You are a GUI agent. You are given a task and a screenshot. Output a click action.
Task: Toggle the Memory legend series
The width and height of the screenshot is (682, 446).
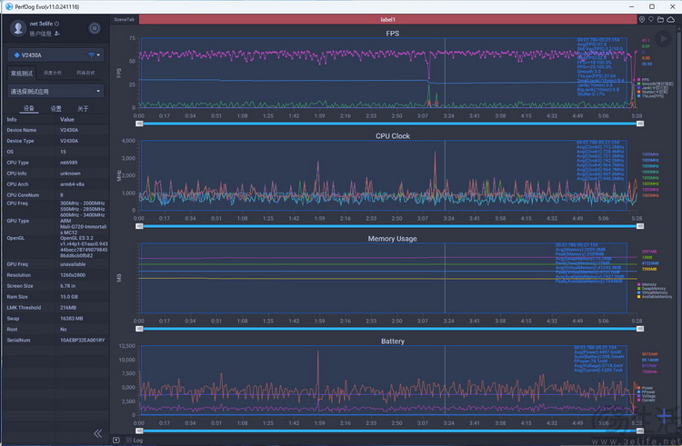(647, 284)
